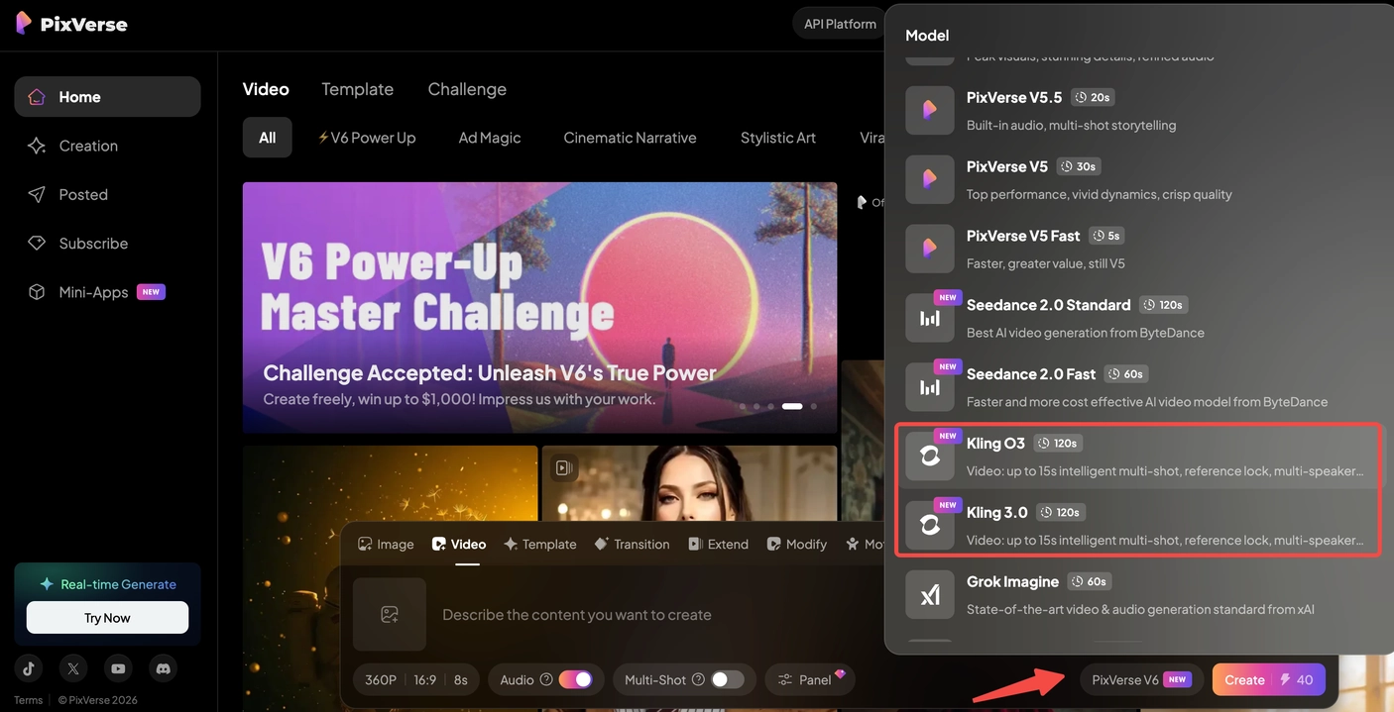
Task: Open PixVerse's Discord page
Action: pyautogui.click(x=163, y=668)
